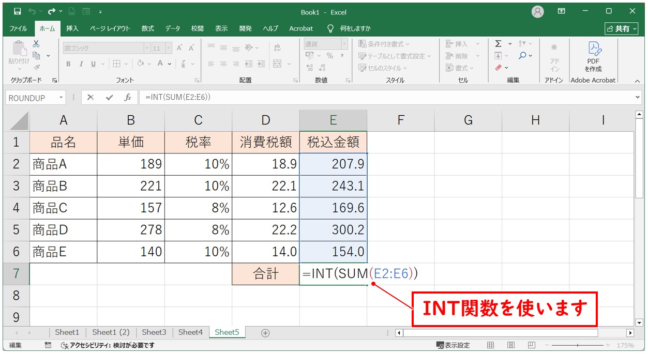Switch to Normal view in status bar
The width and height of the screenshot is (648, 354).
(x=491, y=345)
